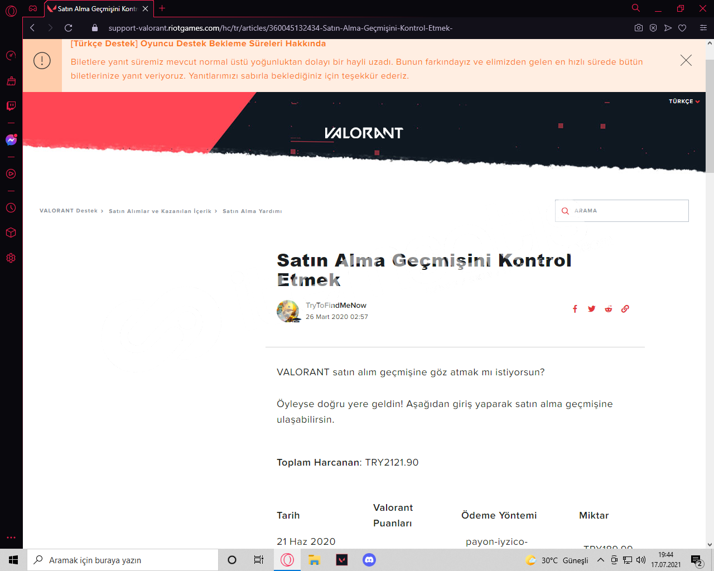Screen dimensions: 714x571
Task: Copy the article link icon
Action: pyautogui.click(x=625, y=309)
